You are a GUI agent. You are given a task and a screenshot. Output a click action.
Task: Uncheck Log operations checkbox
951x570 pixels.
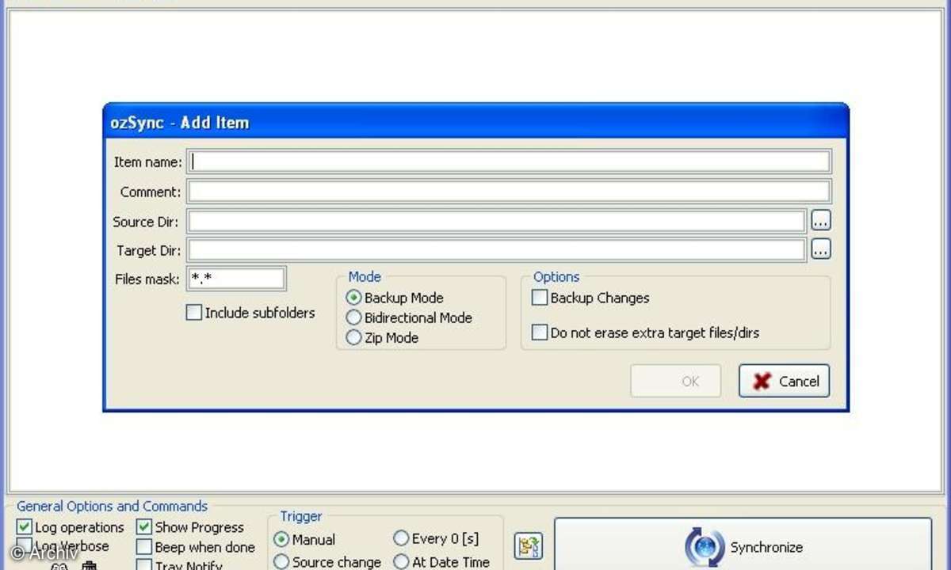(25, 527)
